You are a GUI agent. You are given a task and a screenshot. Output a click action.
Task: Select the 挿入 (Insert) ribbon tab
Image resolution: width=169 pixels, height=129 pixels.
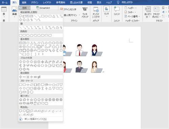coord(15,3)
